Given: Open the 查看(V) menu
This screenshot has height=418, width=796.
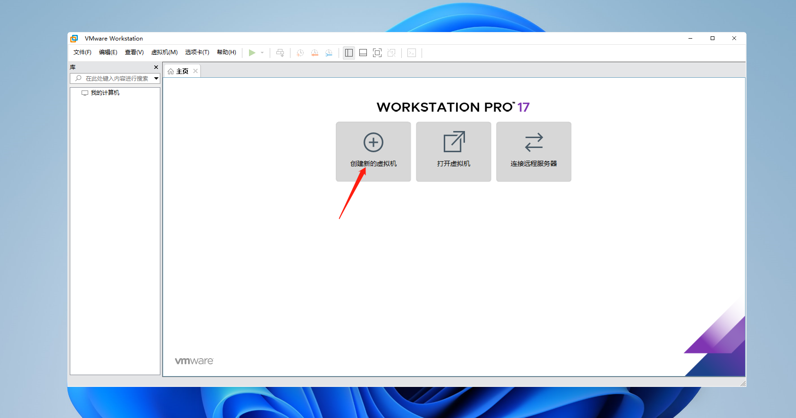Looking at the screenshot, I should [x=134, y=52].
